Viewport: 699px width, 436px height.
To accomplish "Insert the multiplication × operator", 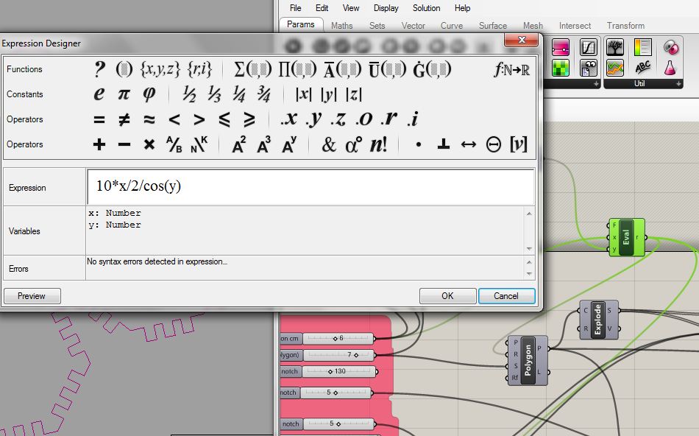I will (149, 144).
